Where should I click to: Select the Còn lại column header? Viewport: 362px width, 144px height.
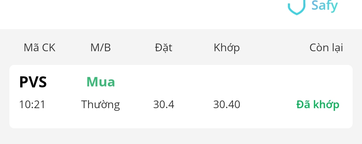click(326, 48)
